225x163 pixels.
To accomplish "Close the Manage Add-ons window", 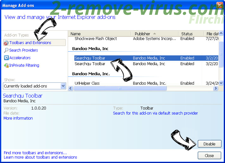I will [220, 5].
